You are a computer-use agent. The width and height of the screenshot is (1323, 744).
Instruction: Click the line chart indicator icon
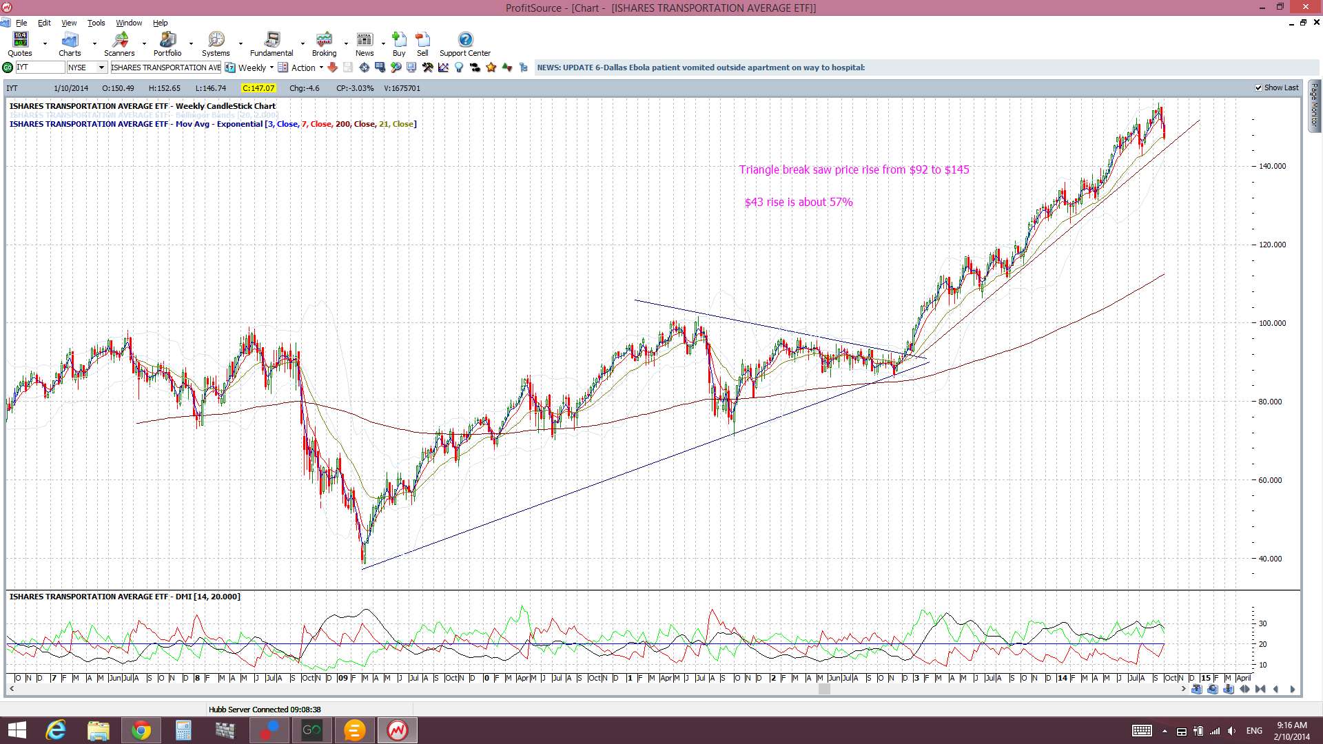click(x=443, y=68)
